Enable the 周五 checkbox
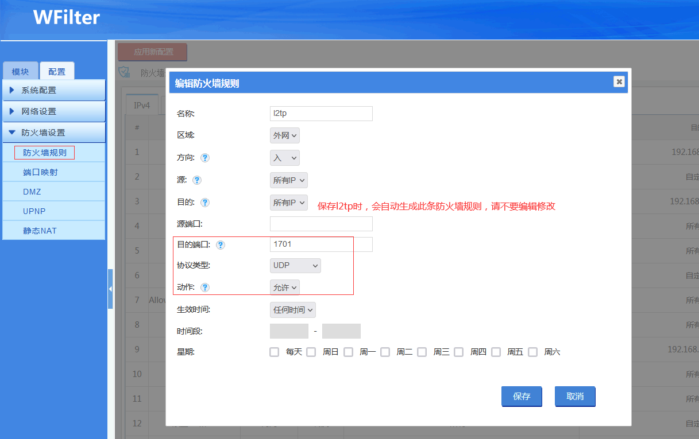 coord(496,352)
